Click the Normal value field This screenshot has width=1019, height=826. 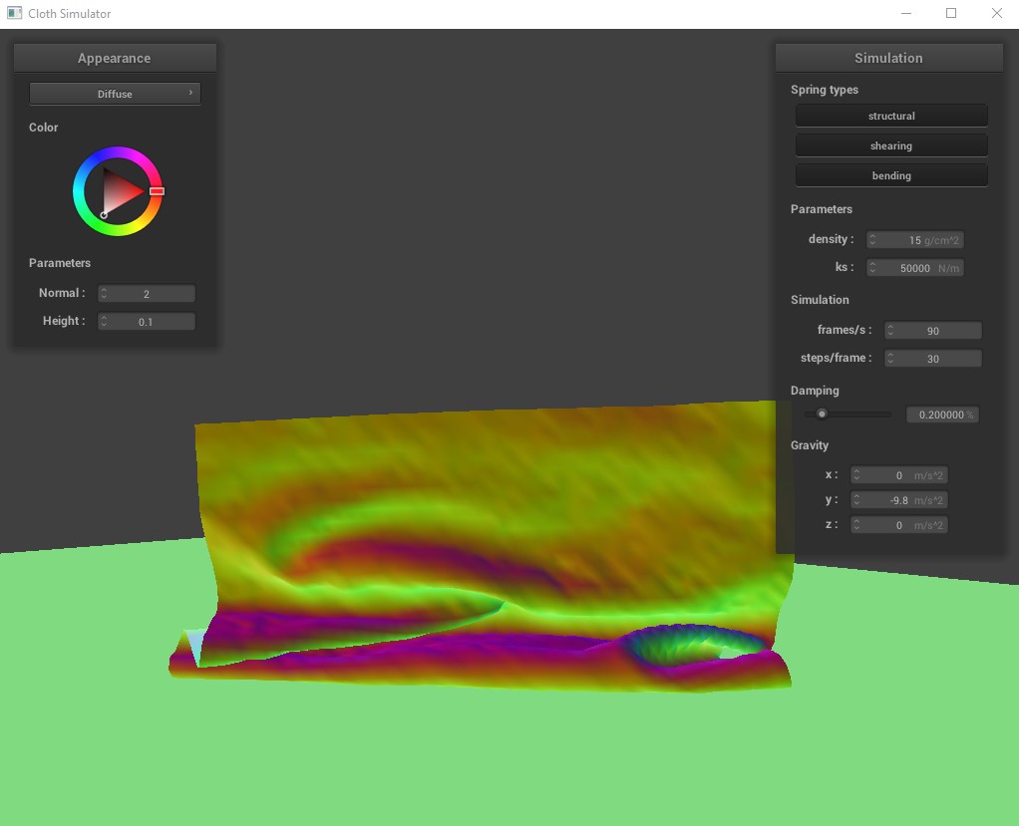tap(147, 294)
